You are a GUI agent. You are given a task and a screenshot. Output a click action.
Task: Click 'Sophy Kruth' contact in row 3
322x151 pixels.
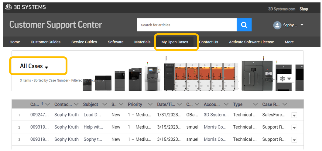66,139
